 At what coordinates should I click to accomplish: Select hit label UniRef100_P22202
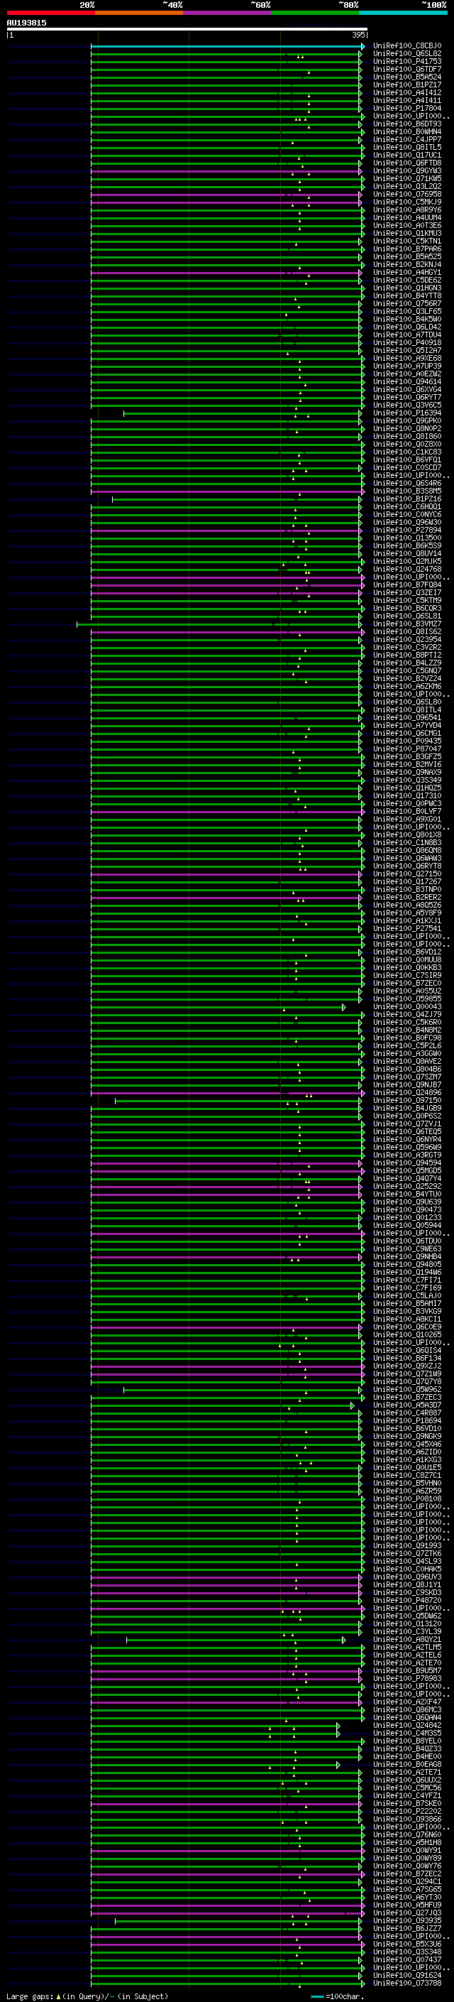pos(406,1811)
